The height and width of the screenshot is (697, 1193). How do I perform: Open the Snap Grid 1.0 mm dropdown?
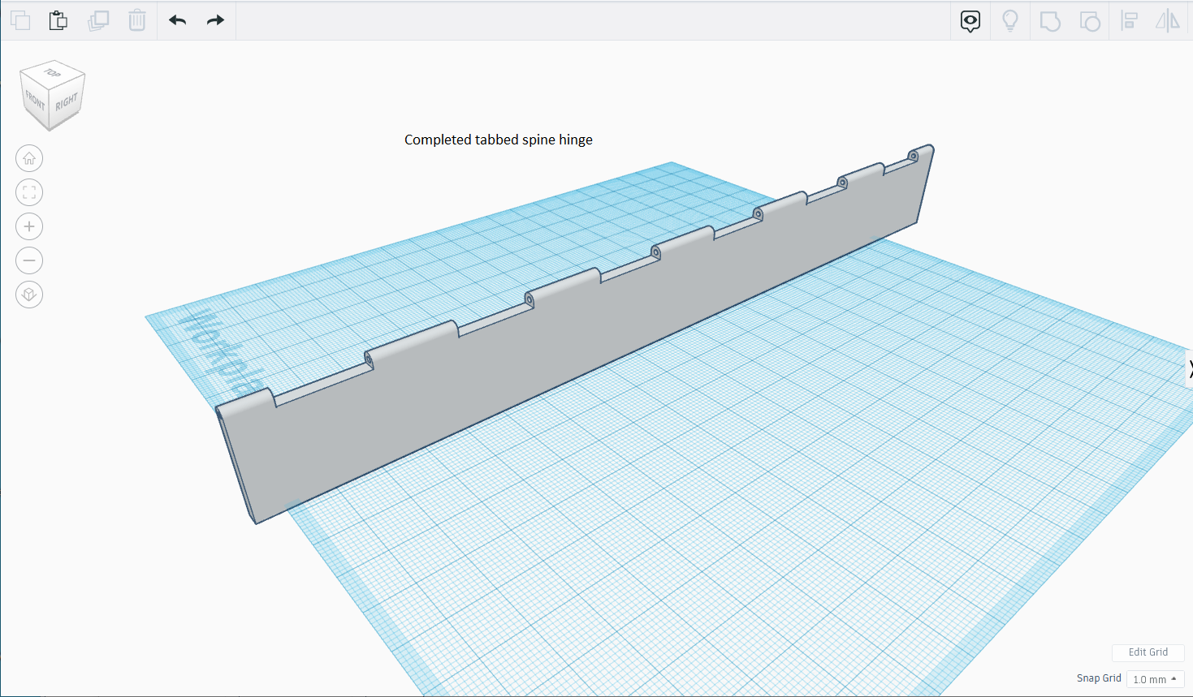[1156, 679]
